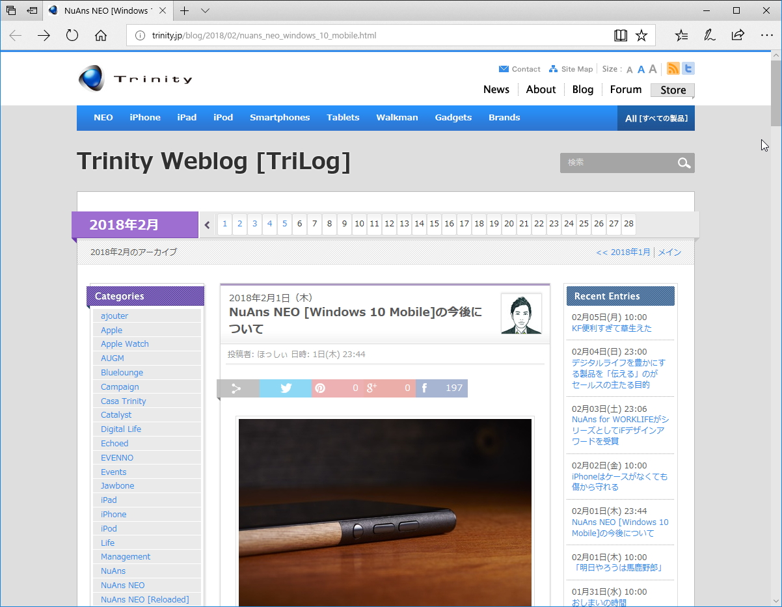Click the generic share icon on the post

point(237,388)
